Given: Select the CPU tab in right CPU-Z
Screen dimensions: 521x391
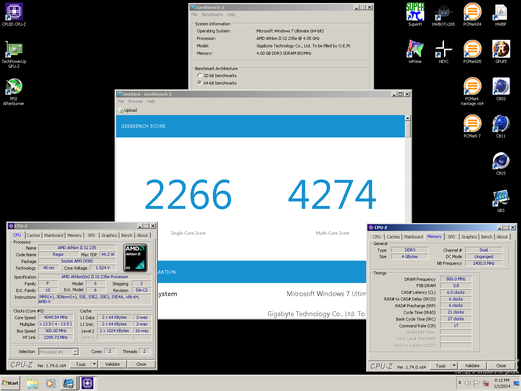Looking at the screenshot, I should tap(377, 237).
